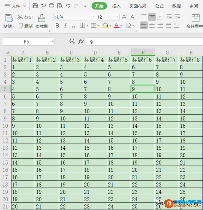Apply the yellow fill color
The width and height of the screenshot is (203, 210).
[x=105, y=25]
